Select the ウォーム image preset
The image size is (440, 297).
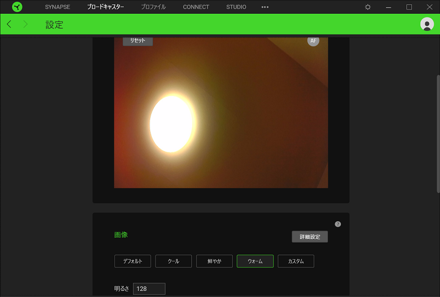coord(255,261)
